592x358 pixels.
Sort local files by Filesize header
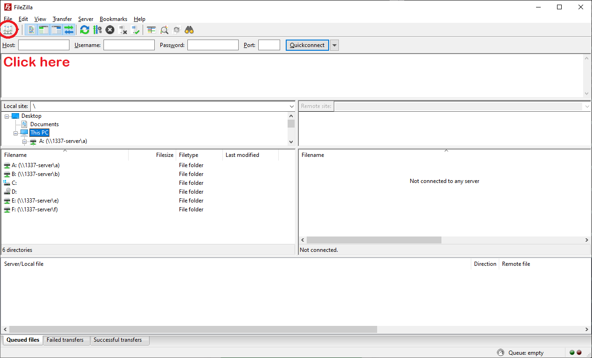152,155
